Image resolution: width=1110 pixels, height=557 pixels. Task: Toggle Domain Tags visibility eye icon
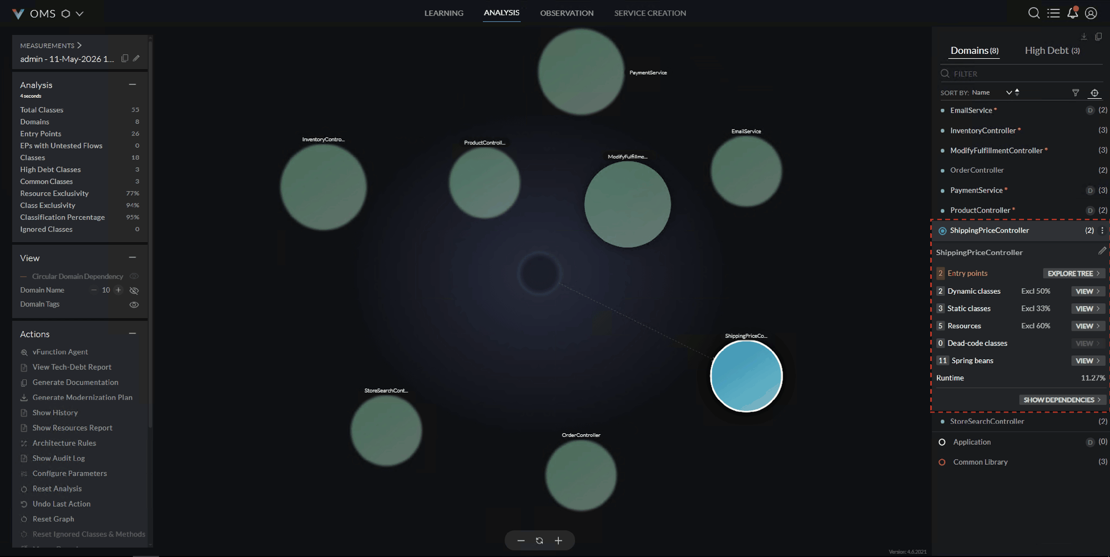tap(134, 305)
